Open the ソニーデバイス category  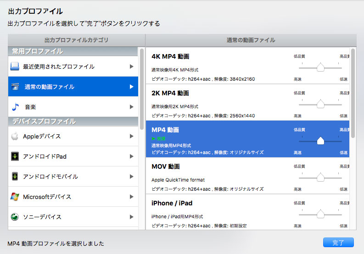[x=73, y=217]
